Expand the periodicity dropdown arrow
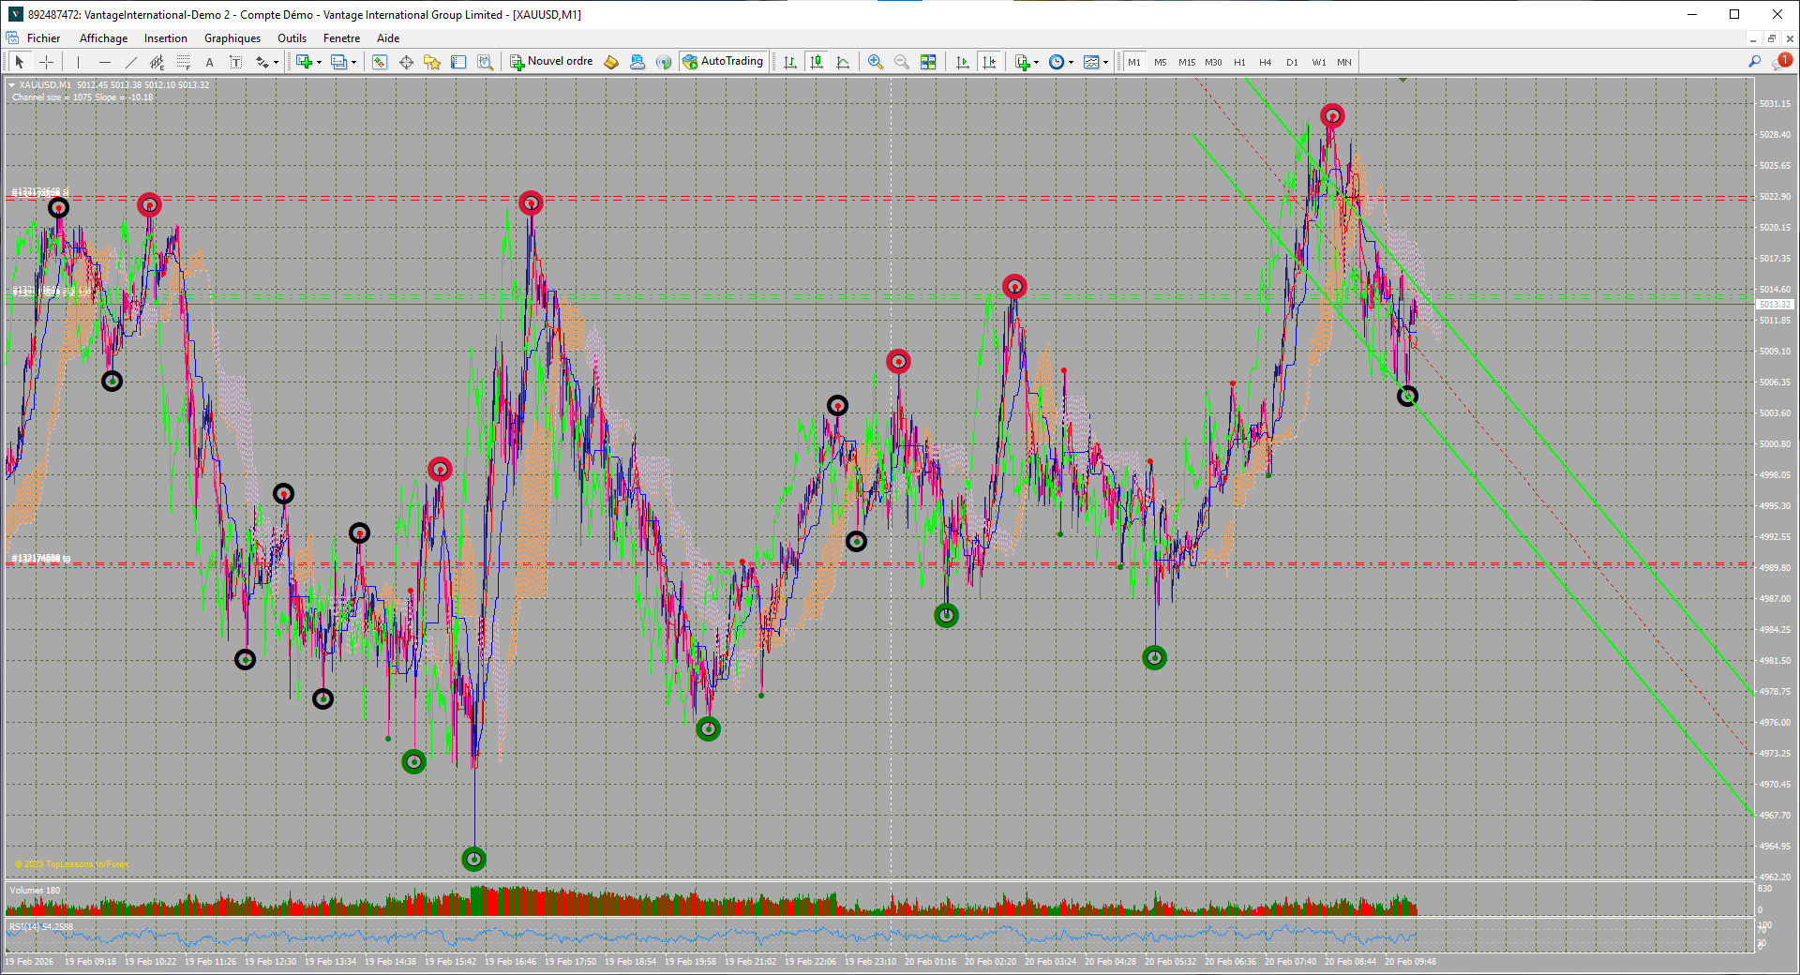Image resolution: width=1800 pixels, height=975 pixels. point(1071,63)
